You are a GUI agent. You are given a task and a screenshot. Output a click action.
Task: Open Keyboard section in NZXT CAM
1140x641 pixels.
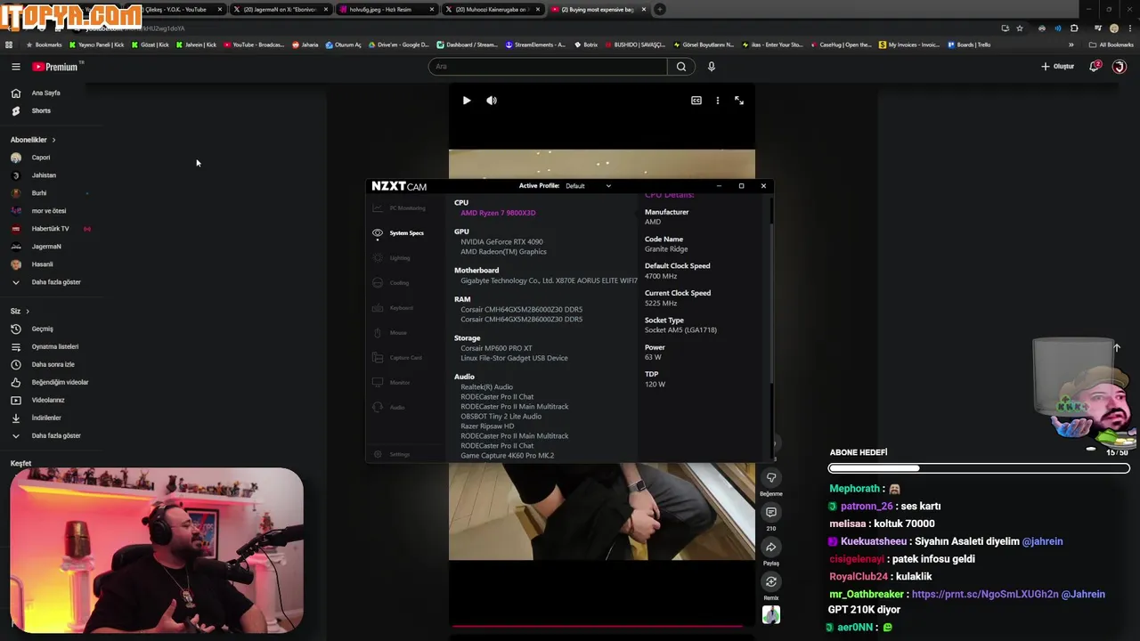tap(394, 308)
